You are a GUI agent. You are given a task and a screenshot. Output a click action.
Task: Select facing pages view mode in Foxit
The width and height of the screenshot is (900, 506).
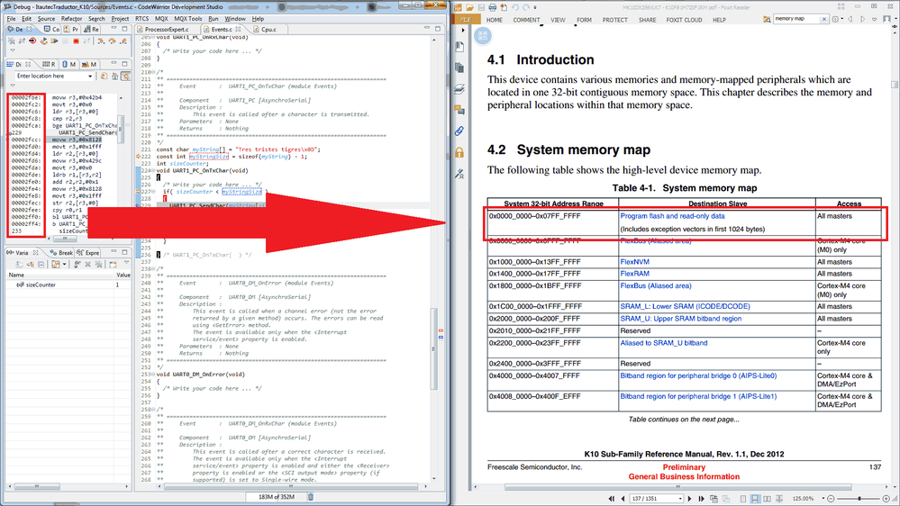pyautogui.click(x=767, y=499)
